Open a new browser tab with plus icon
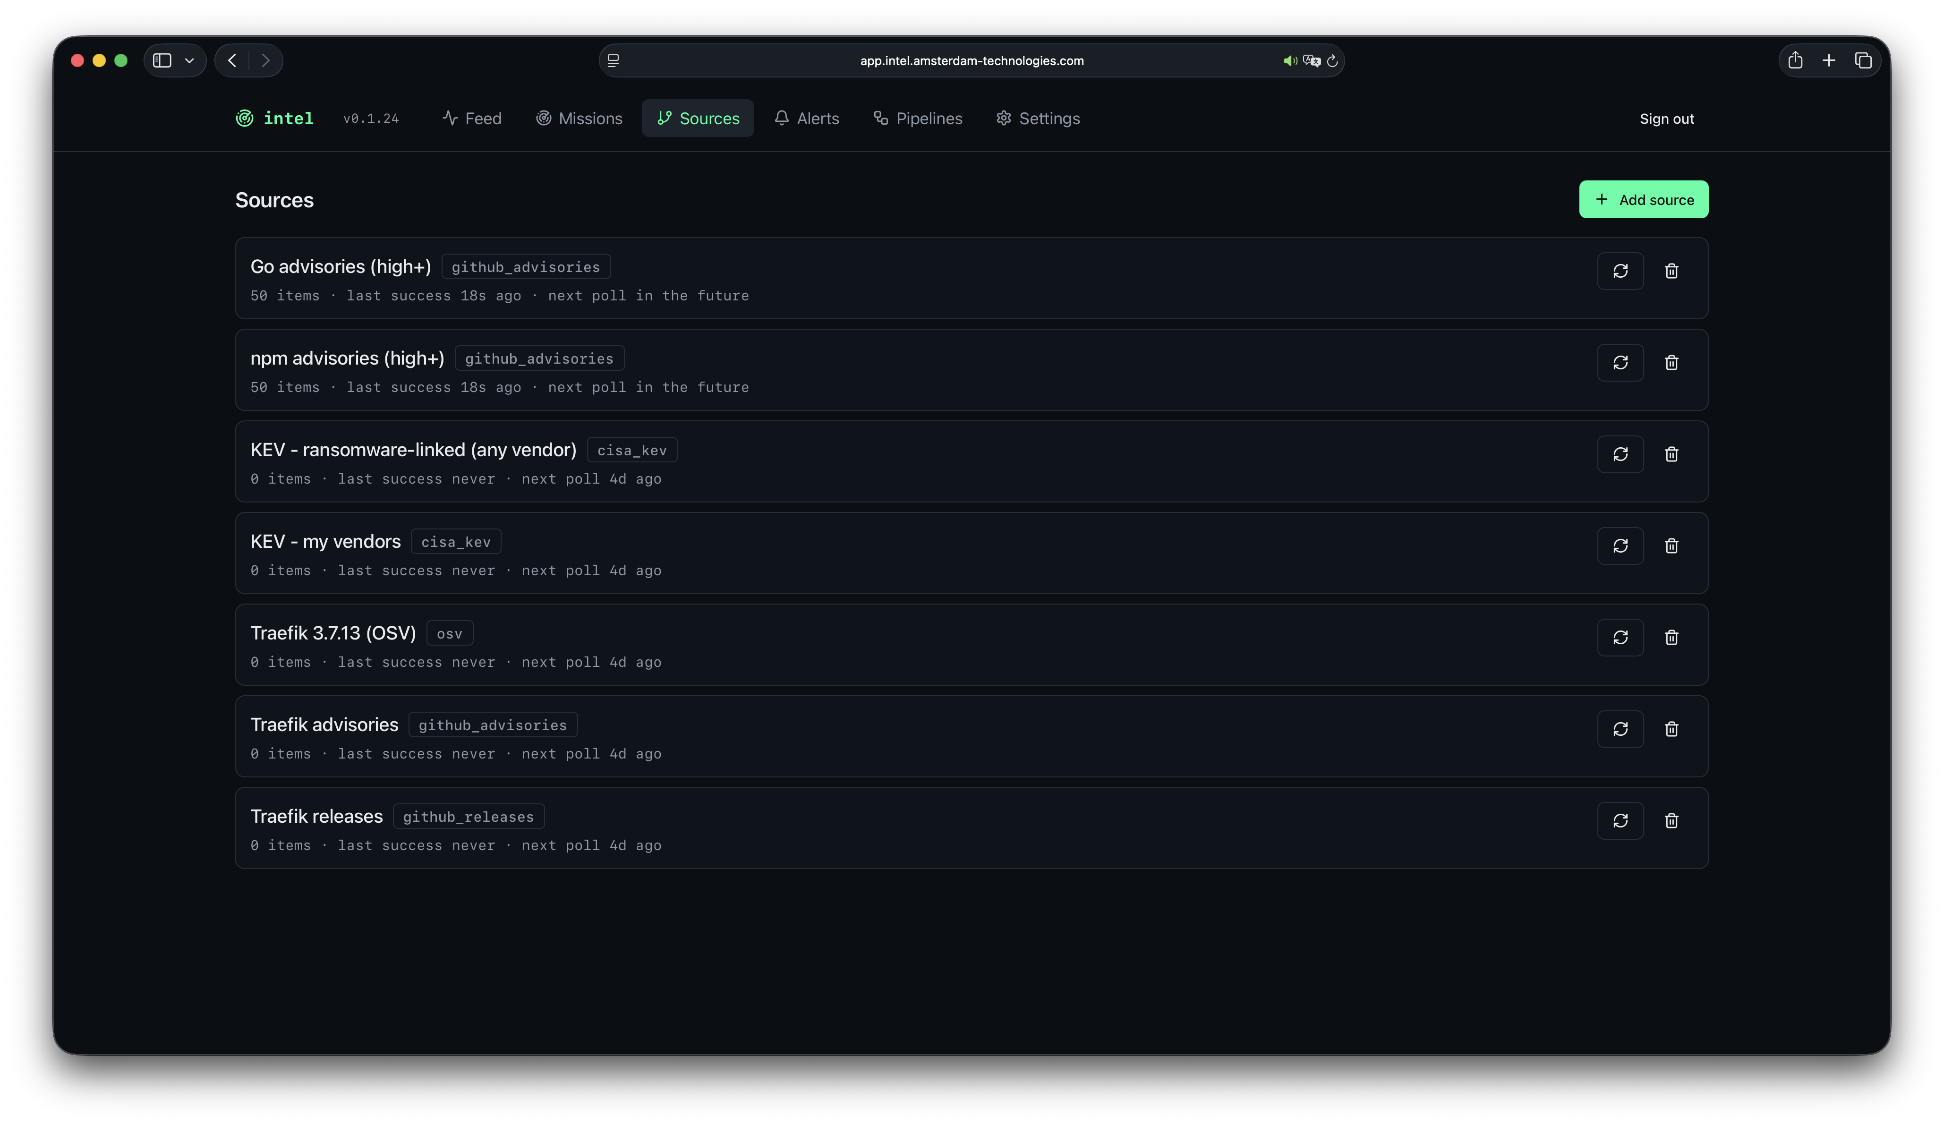The image size is (1944, 1125). pyautogui.click(x=1829, y=60)
